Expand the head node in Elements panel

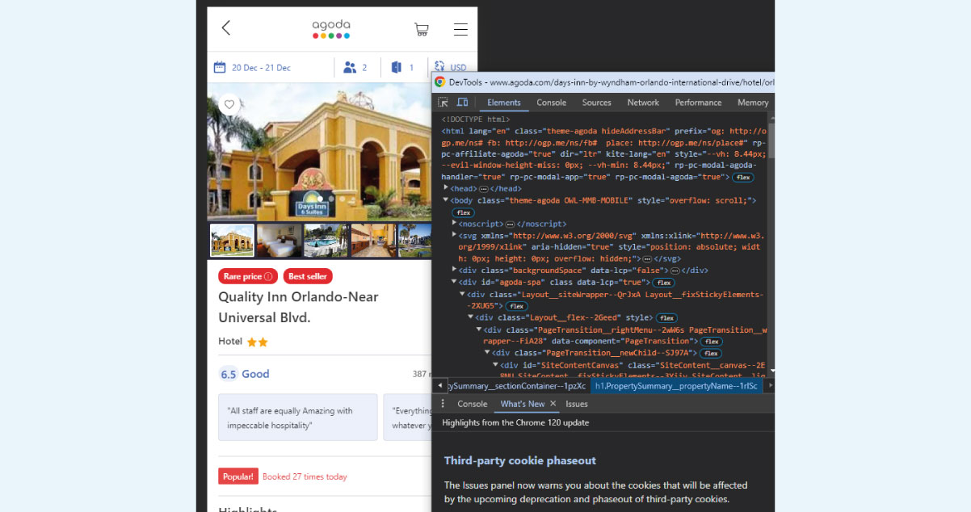click(445, 188)
